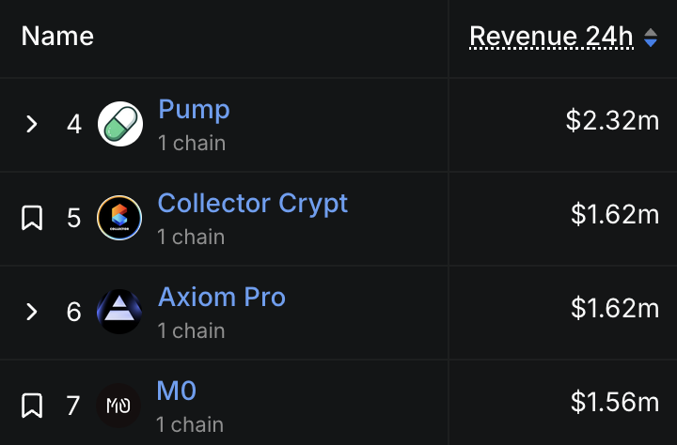The height and width of the screenshot is (445, 677).
Task: Click the $2.32m revenue value for Pump
Action: pyautogui.click(x=612, y=120)
